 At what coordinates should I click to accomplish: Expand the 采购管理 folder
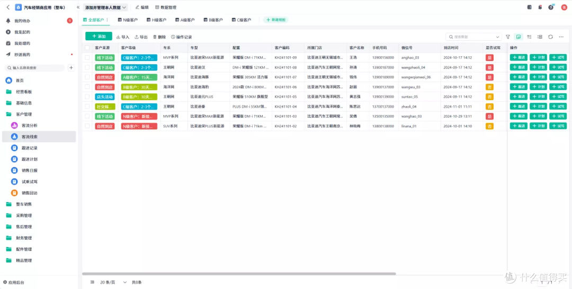pyautogui.click(x=24, y=216)
